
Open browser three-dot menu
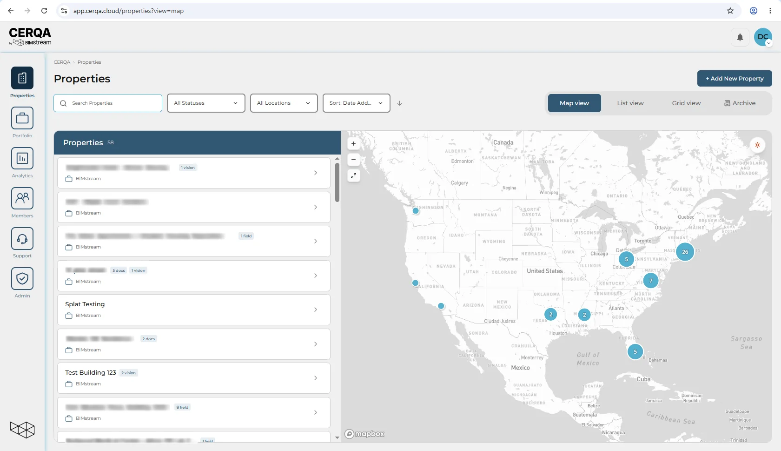tap(770, 11)
